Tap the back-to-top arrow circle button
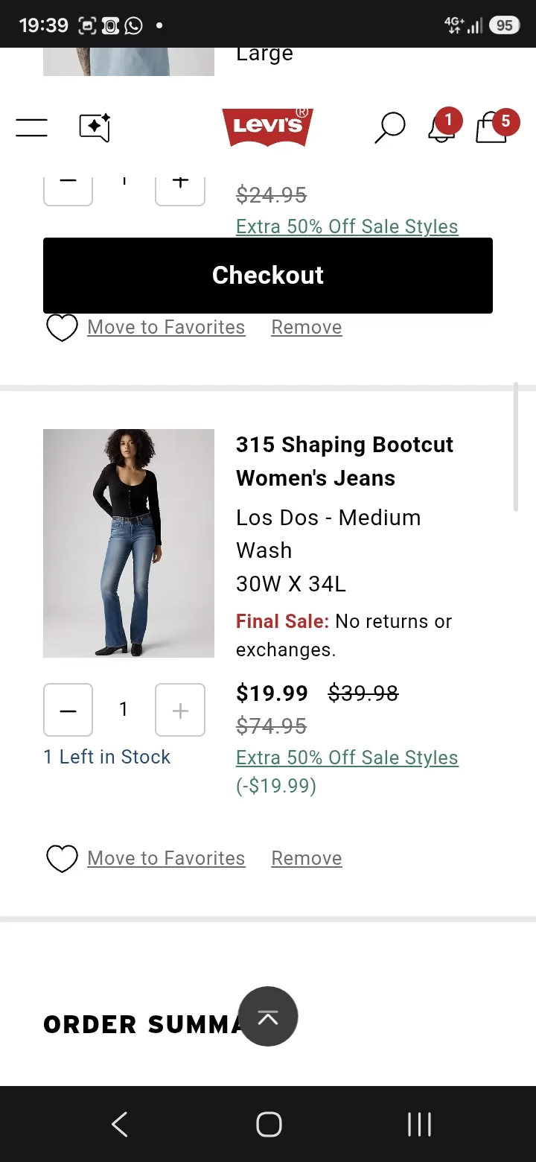Screen dimensions: 536x1162 pyautogui.click(x=268, y=1017)
